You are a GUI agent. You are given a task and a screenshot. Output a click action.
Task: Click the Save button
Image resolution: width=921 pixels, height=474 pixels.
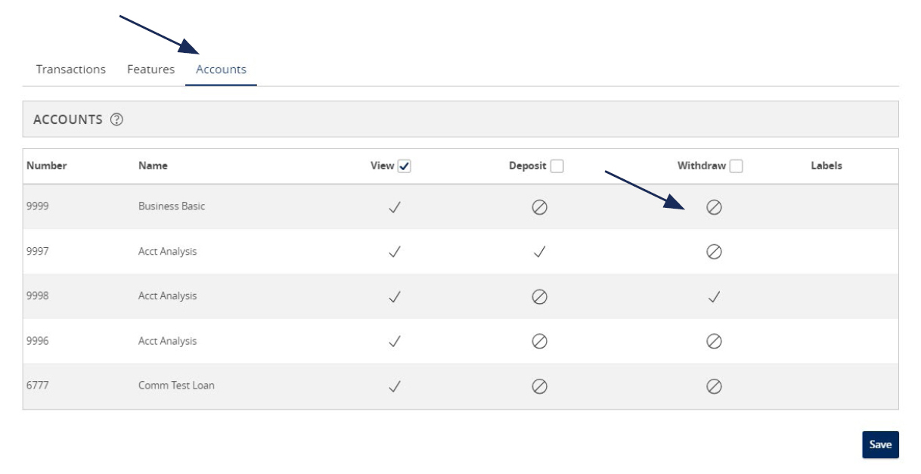coord(879,446)
